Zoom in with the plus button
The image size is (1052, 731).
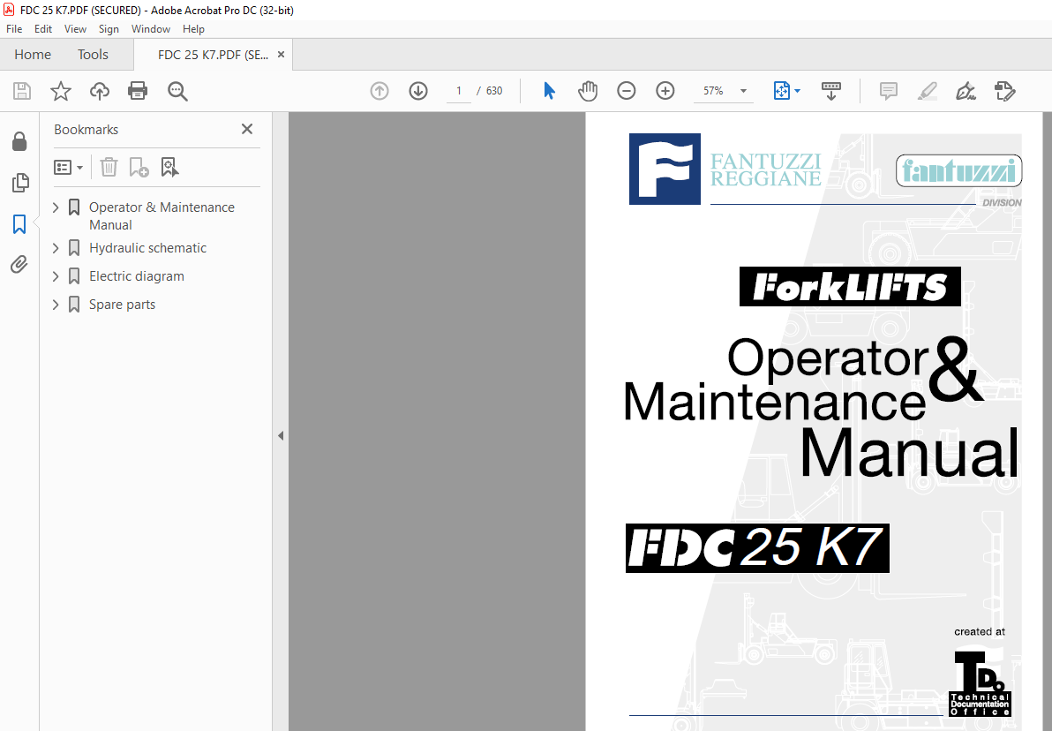(x=665, y=91)
